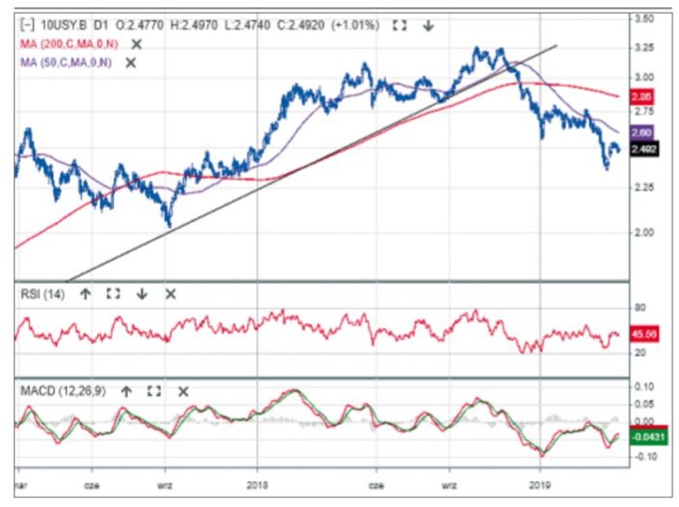Viewport: 679px width, 507px height.
Task: Maximize the MACD (12,26,9) pane
Action: tap(154, 391)
